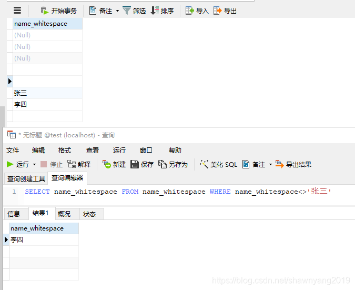The image size is (355, 290).
Task: Switch to the 查询编辑器 tab
Action: (67, 178)
